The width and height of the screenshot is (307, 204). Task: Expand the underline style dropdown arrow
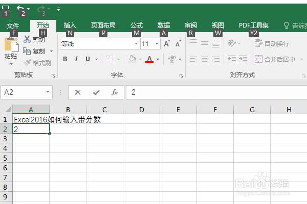point(96,59)
